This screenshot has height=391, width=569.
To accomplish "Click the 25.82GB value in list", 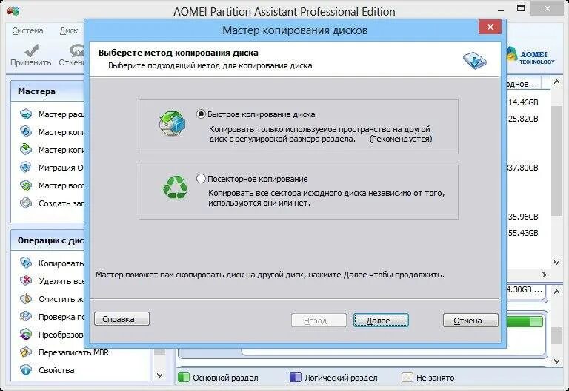I will (x=523, y=119).
